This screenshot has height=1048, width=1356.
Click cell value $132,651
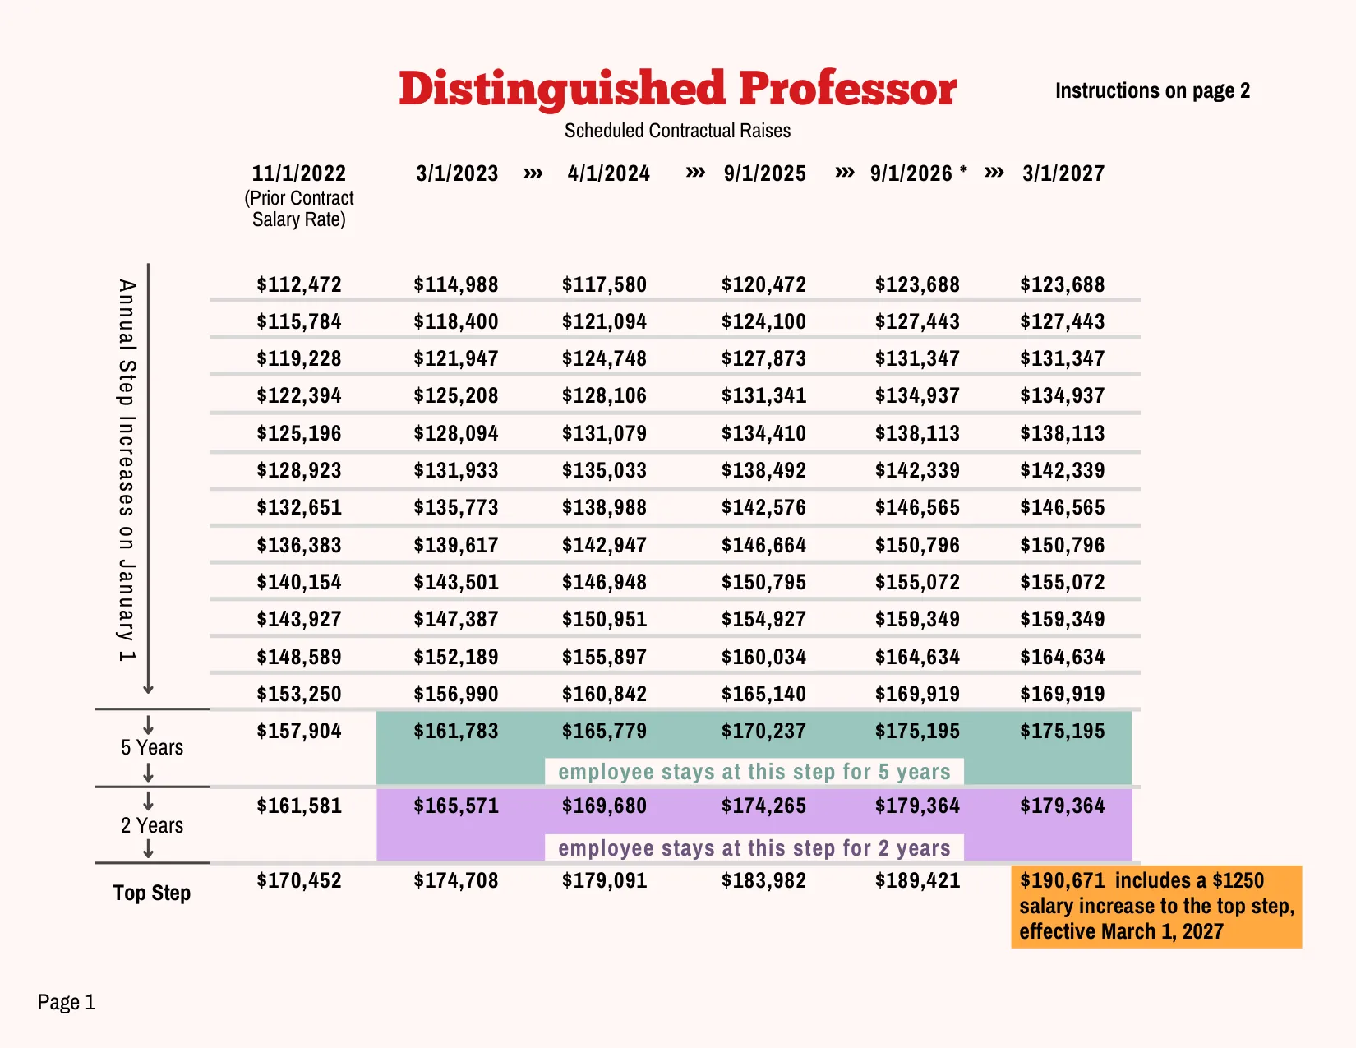pos(299,507)
